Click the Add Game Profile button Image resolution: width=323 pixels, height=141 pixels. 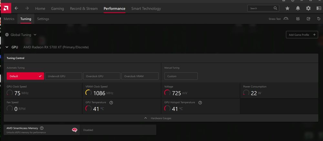(x=302, y=35)
